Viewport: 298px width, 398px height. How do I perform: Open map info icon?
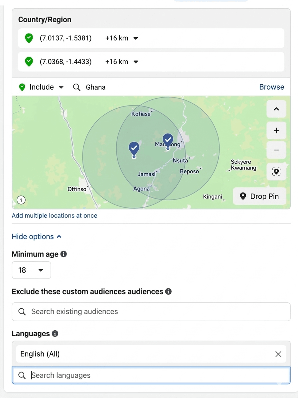(21, 200)
